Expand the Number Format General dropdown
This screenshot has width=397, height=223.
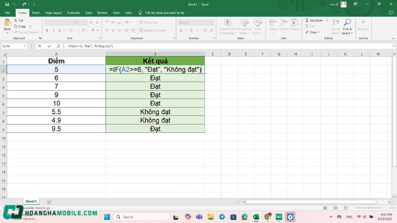pos(212,22)
